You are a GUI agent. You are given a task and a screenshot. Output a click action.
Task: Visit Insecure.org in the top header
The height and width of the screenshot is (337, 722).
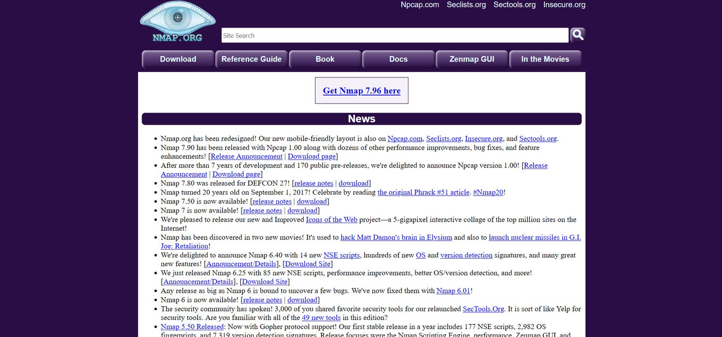[564, 5]
